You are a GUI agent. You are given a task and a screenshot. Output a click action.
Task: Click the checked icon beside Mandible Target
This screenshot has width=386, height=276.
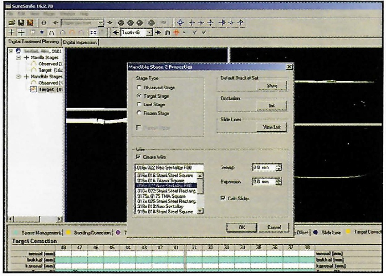[x=33, y=89]
